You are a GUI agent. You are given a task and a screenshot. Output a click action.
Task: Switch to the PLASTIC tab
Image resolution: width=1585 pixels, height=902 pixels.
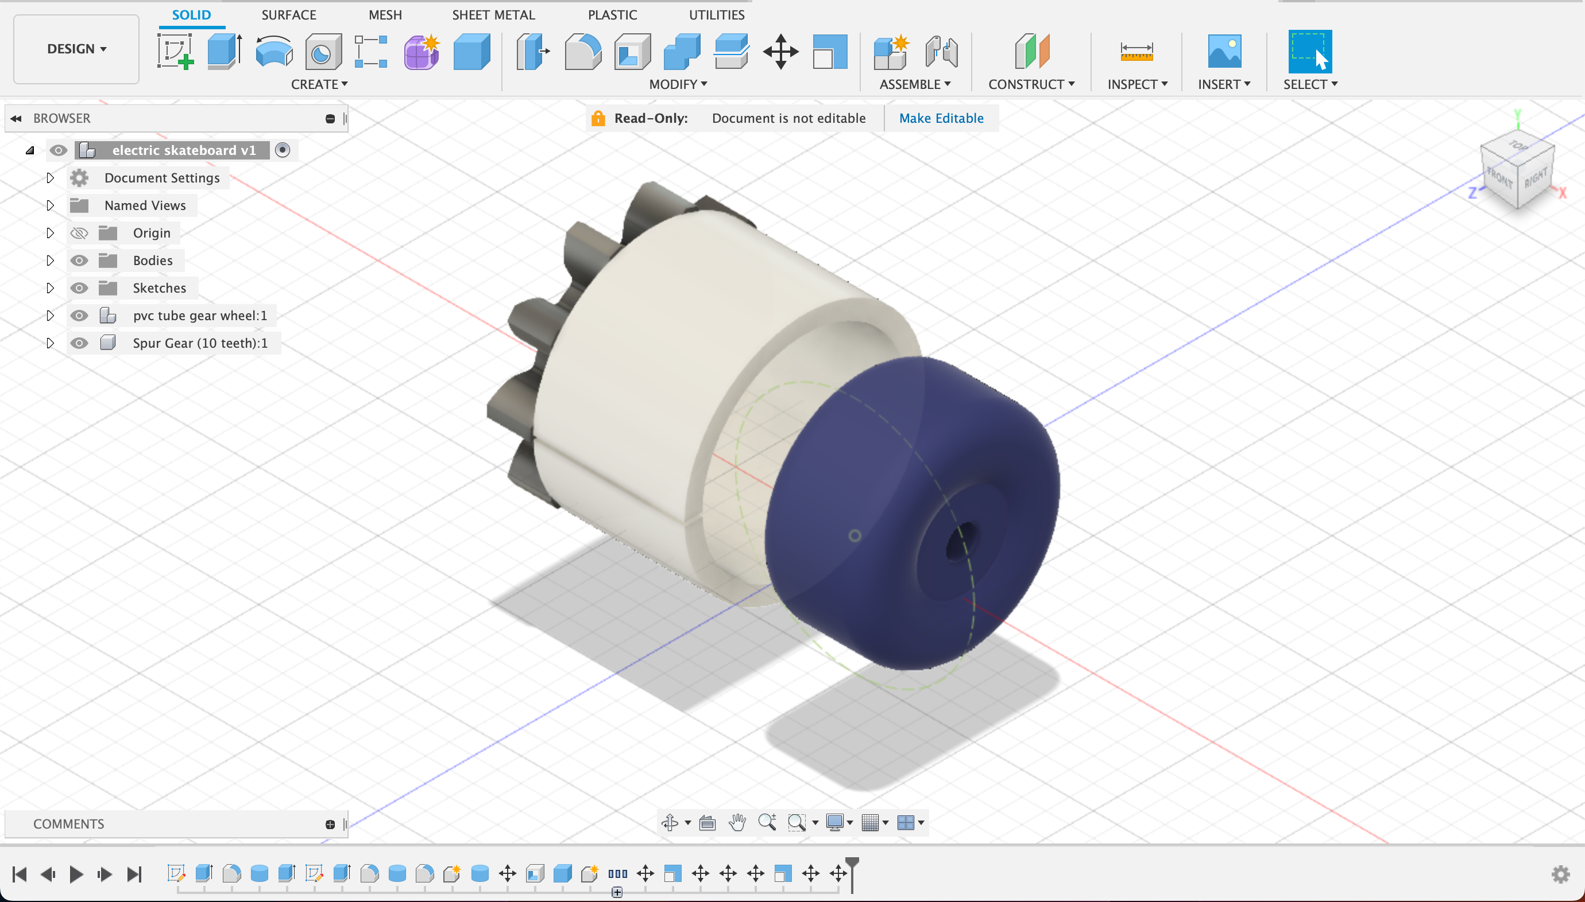pyautogui.click(x=612, y=15)
